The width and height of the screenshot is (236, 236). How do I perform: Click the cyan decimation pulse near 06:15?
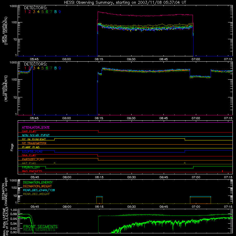[99, 197]
